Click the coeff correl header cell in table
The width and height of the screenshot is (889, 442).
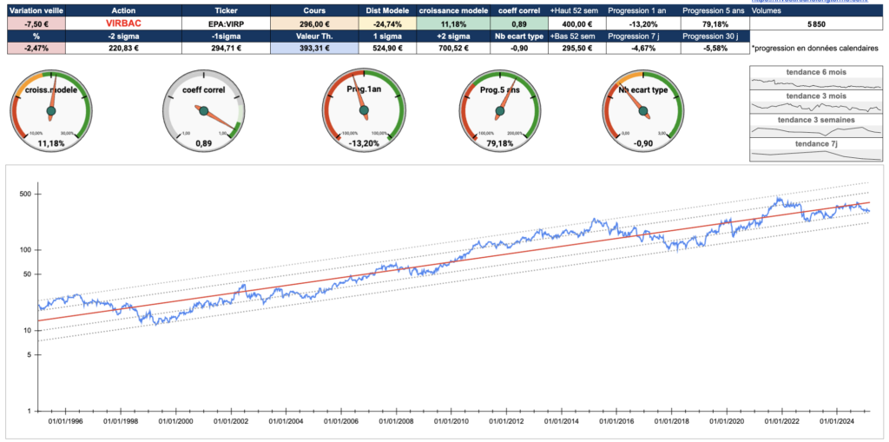[x=519, y=10]
